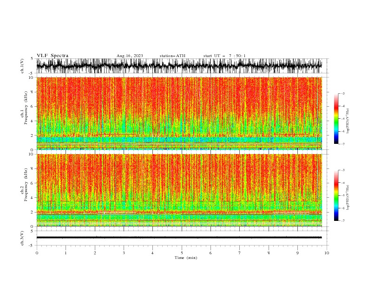The height and width of the screenshot is (284, 368).
Task: Click the ch.1 frequency tick label "8"
Action: click(x=33, y=92)
